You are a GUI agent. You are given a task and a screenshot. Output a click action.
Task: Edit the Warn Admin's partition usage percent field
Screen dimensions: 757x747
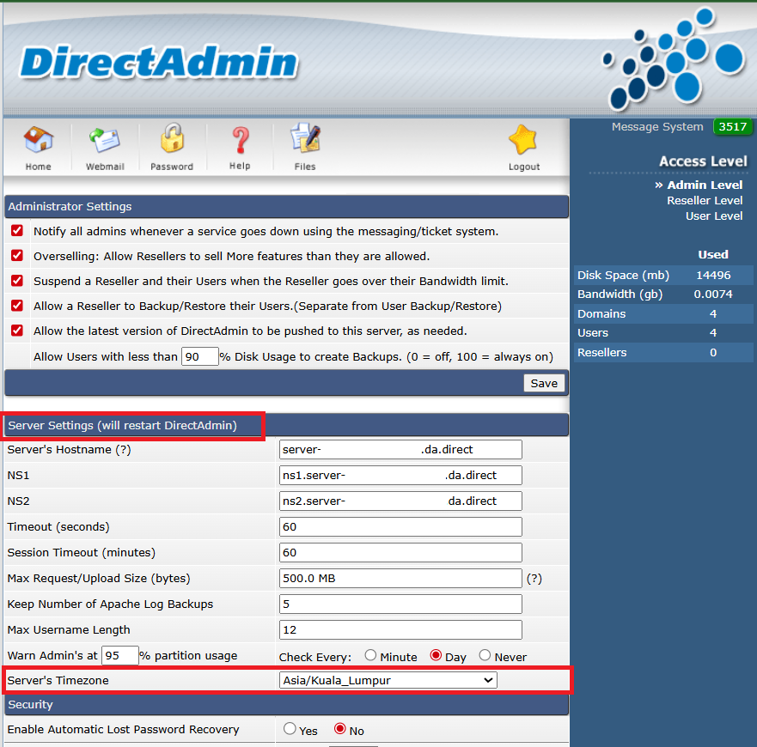[119, 655]
